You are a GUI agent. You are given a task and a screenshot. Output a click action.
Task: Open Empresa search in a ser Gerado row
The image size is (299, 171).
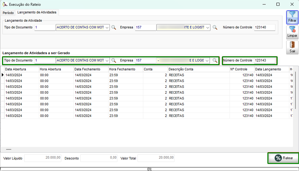(215, 60)
